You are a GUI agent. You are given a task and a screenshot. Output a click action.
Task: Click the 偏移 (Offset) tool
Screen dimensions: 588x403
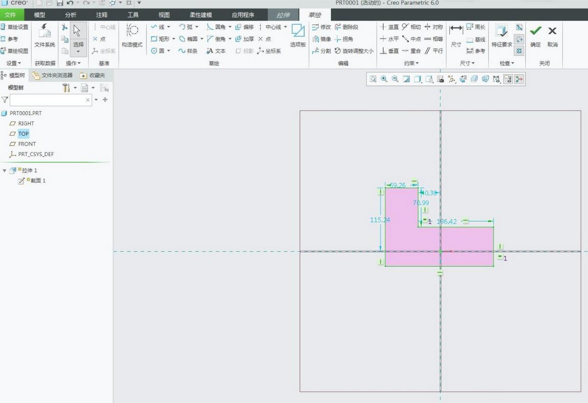pos(245,27)
